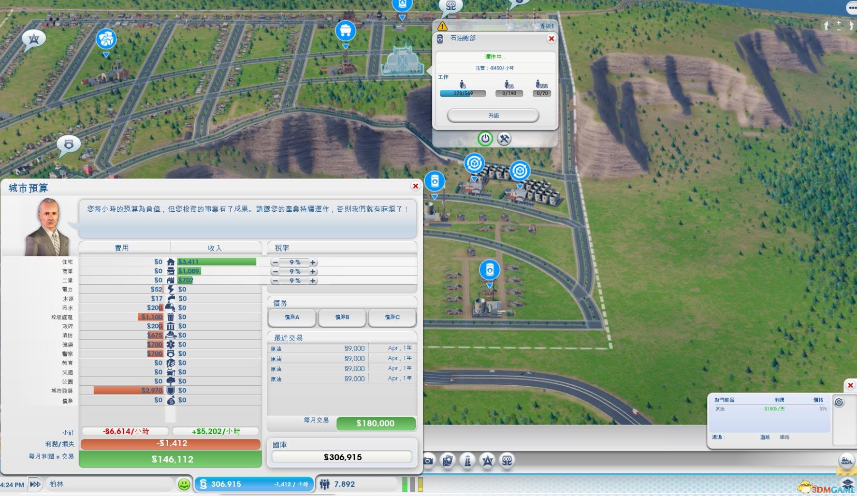Click the global market icon in trade panel
The height and width of the screenshot is (496, 857).
[839, 402]
